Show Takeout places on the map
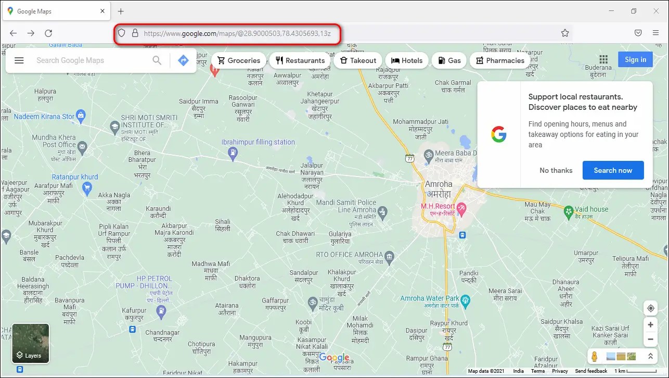 [358, 60]
